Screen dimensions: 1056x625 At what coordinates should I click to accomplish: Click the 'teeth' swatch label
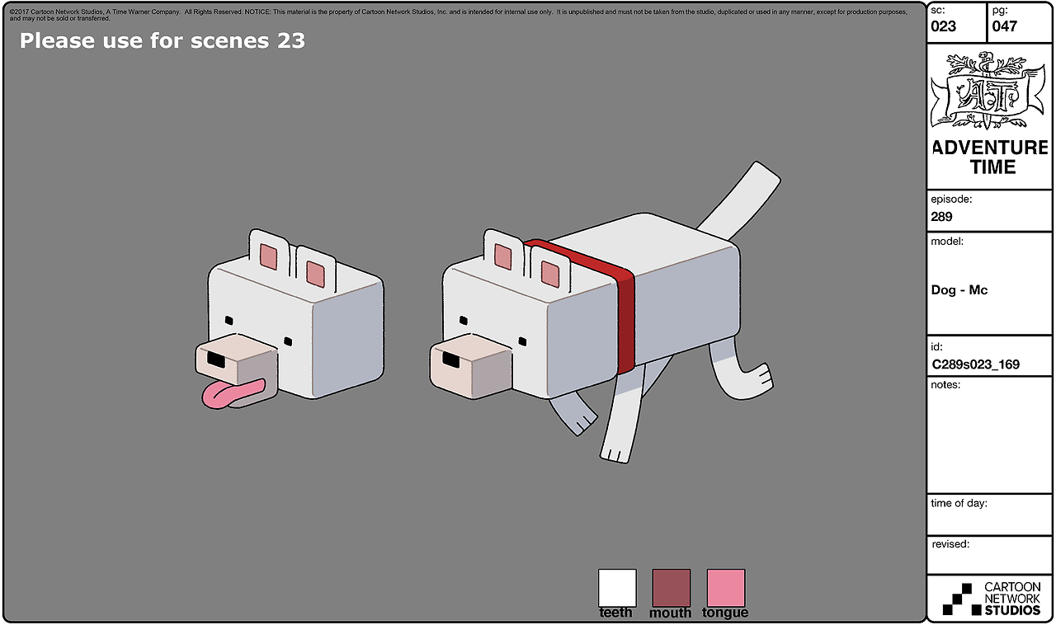(x=616, y=613)
